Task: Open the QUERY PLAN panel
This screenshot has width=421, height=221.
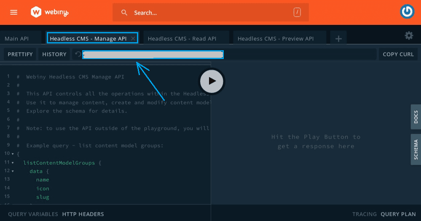Action: pyautogui.click(x=398, y=214)
